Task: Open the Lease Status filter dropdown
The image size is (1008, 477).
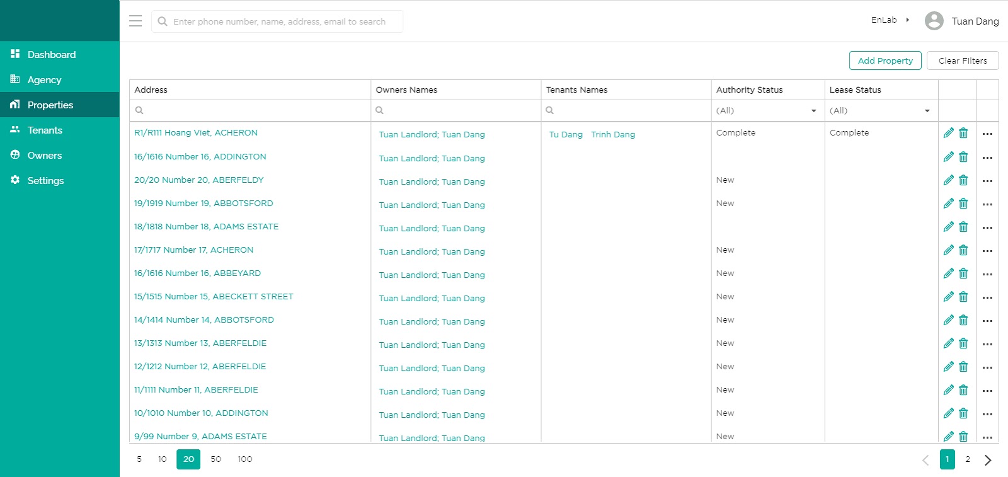Action: 880,110
